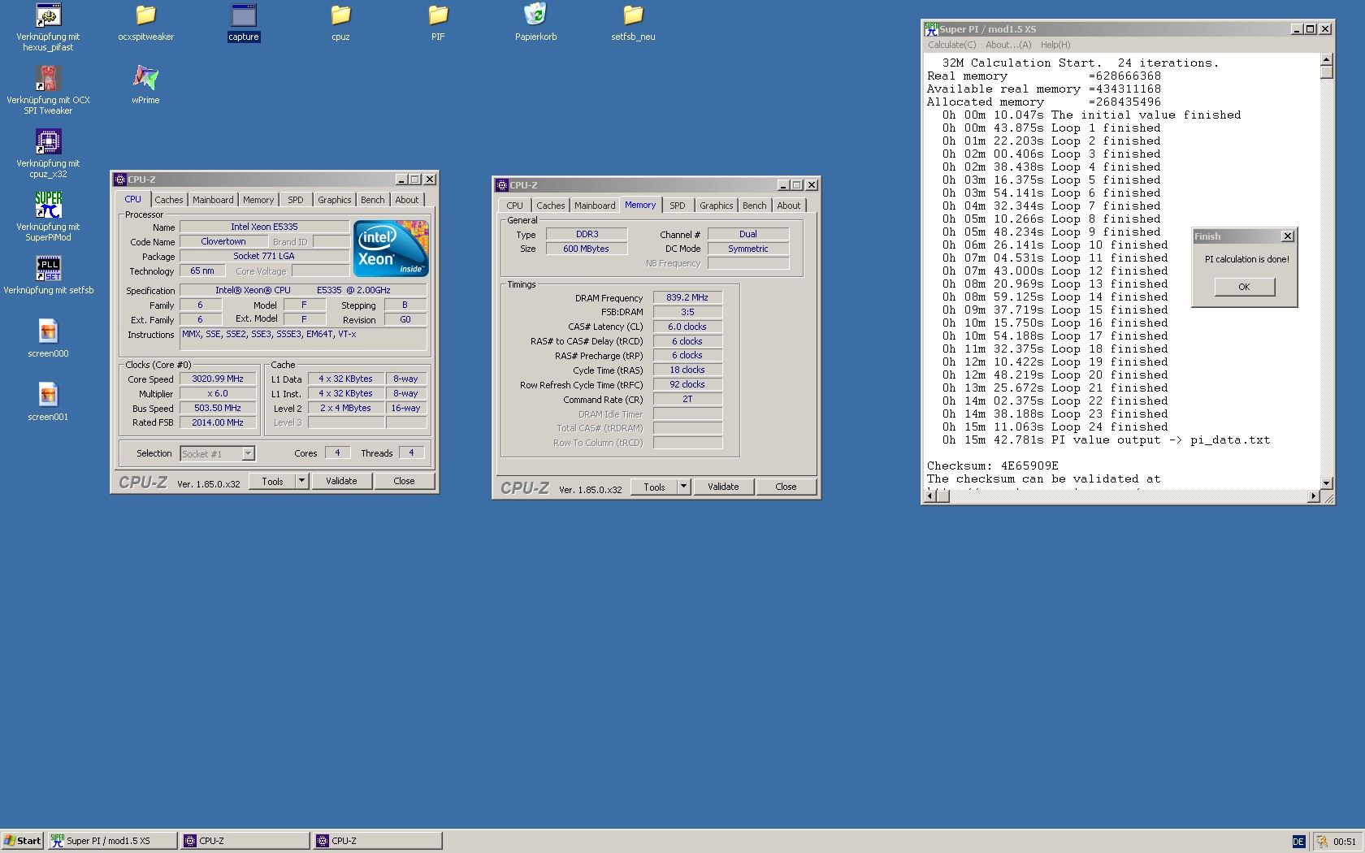Open About...(A) menu in Super PI

pyautogui.click(x=1008, y=45)
